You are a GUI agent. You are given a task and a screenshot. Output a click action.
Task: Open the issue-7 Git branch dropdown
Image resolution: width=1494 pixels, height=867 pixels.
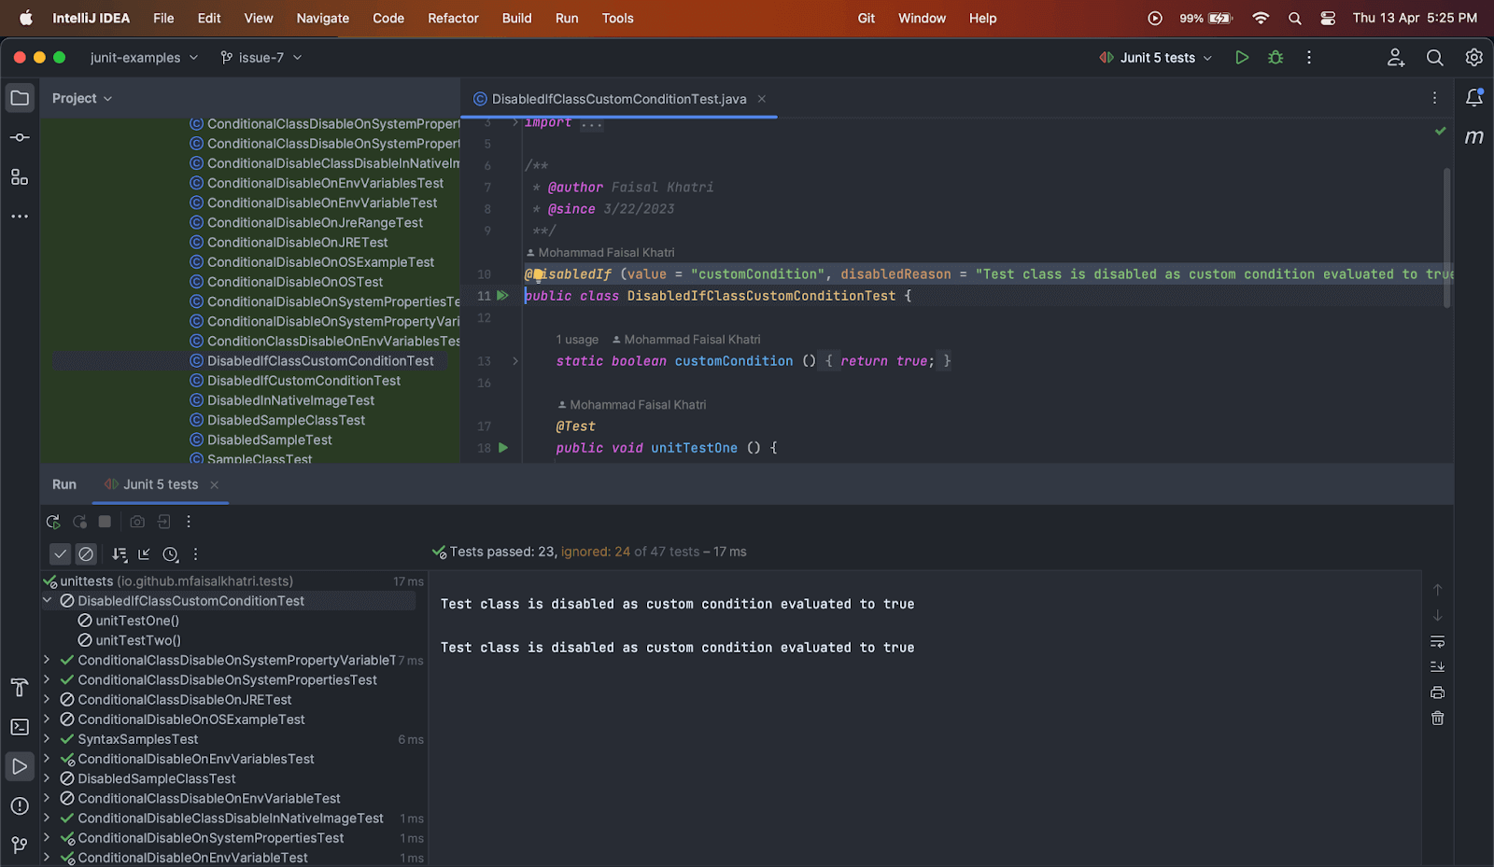click(x=261, y=58)
